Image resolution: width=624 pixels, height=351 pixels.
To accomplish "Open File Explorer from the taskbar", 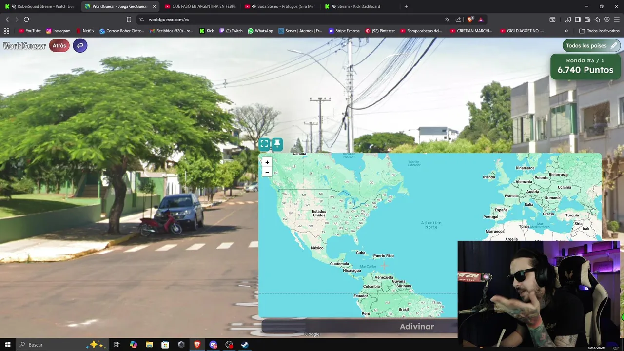I will tap(149, 345).
